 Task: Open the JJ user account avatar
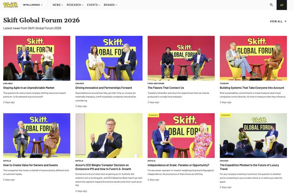coord(282,5)
